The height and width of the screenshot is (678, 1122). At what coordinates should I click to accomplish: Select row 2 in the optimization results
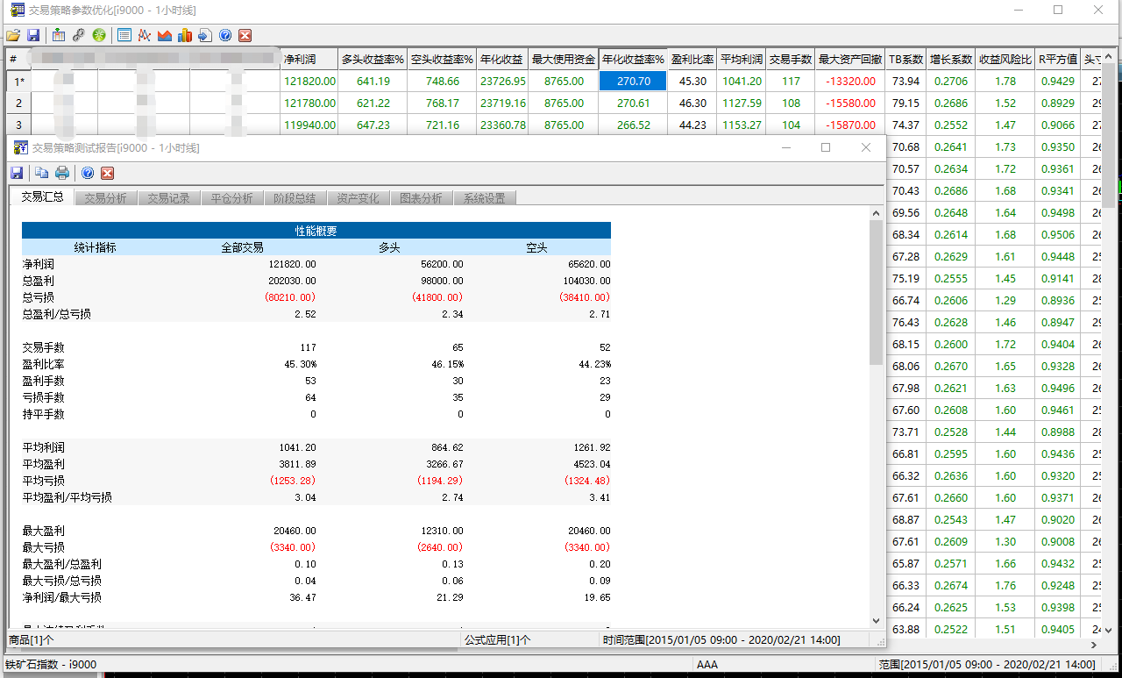[18, 103]
